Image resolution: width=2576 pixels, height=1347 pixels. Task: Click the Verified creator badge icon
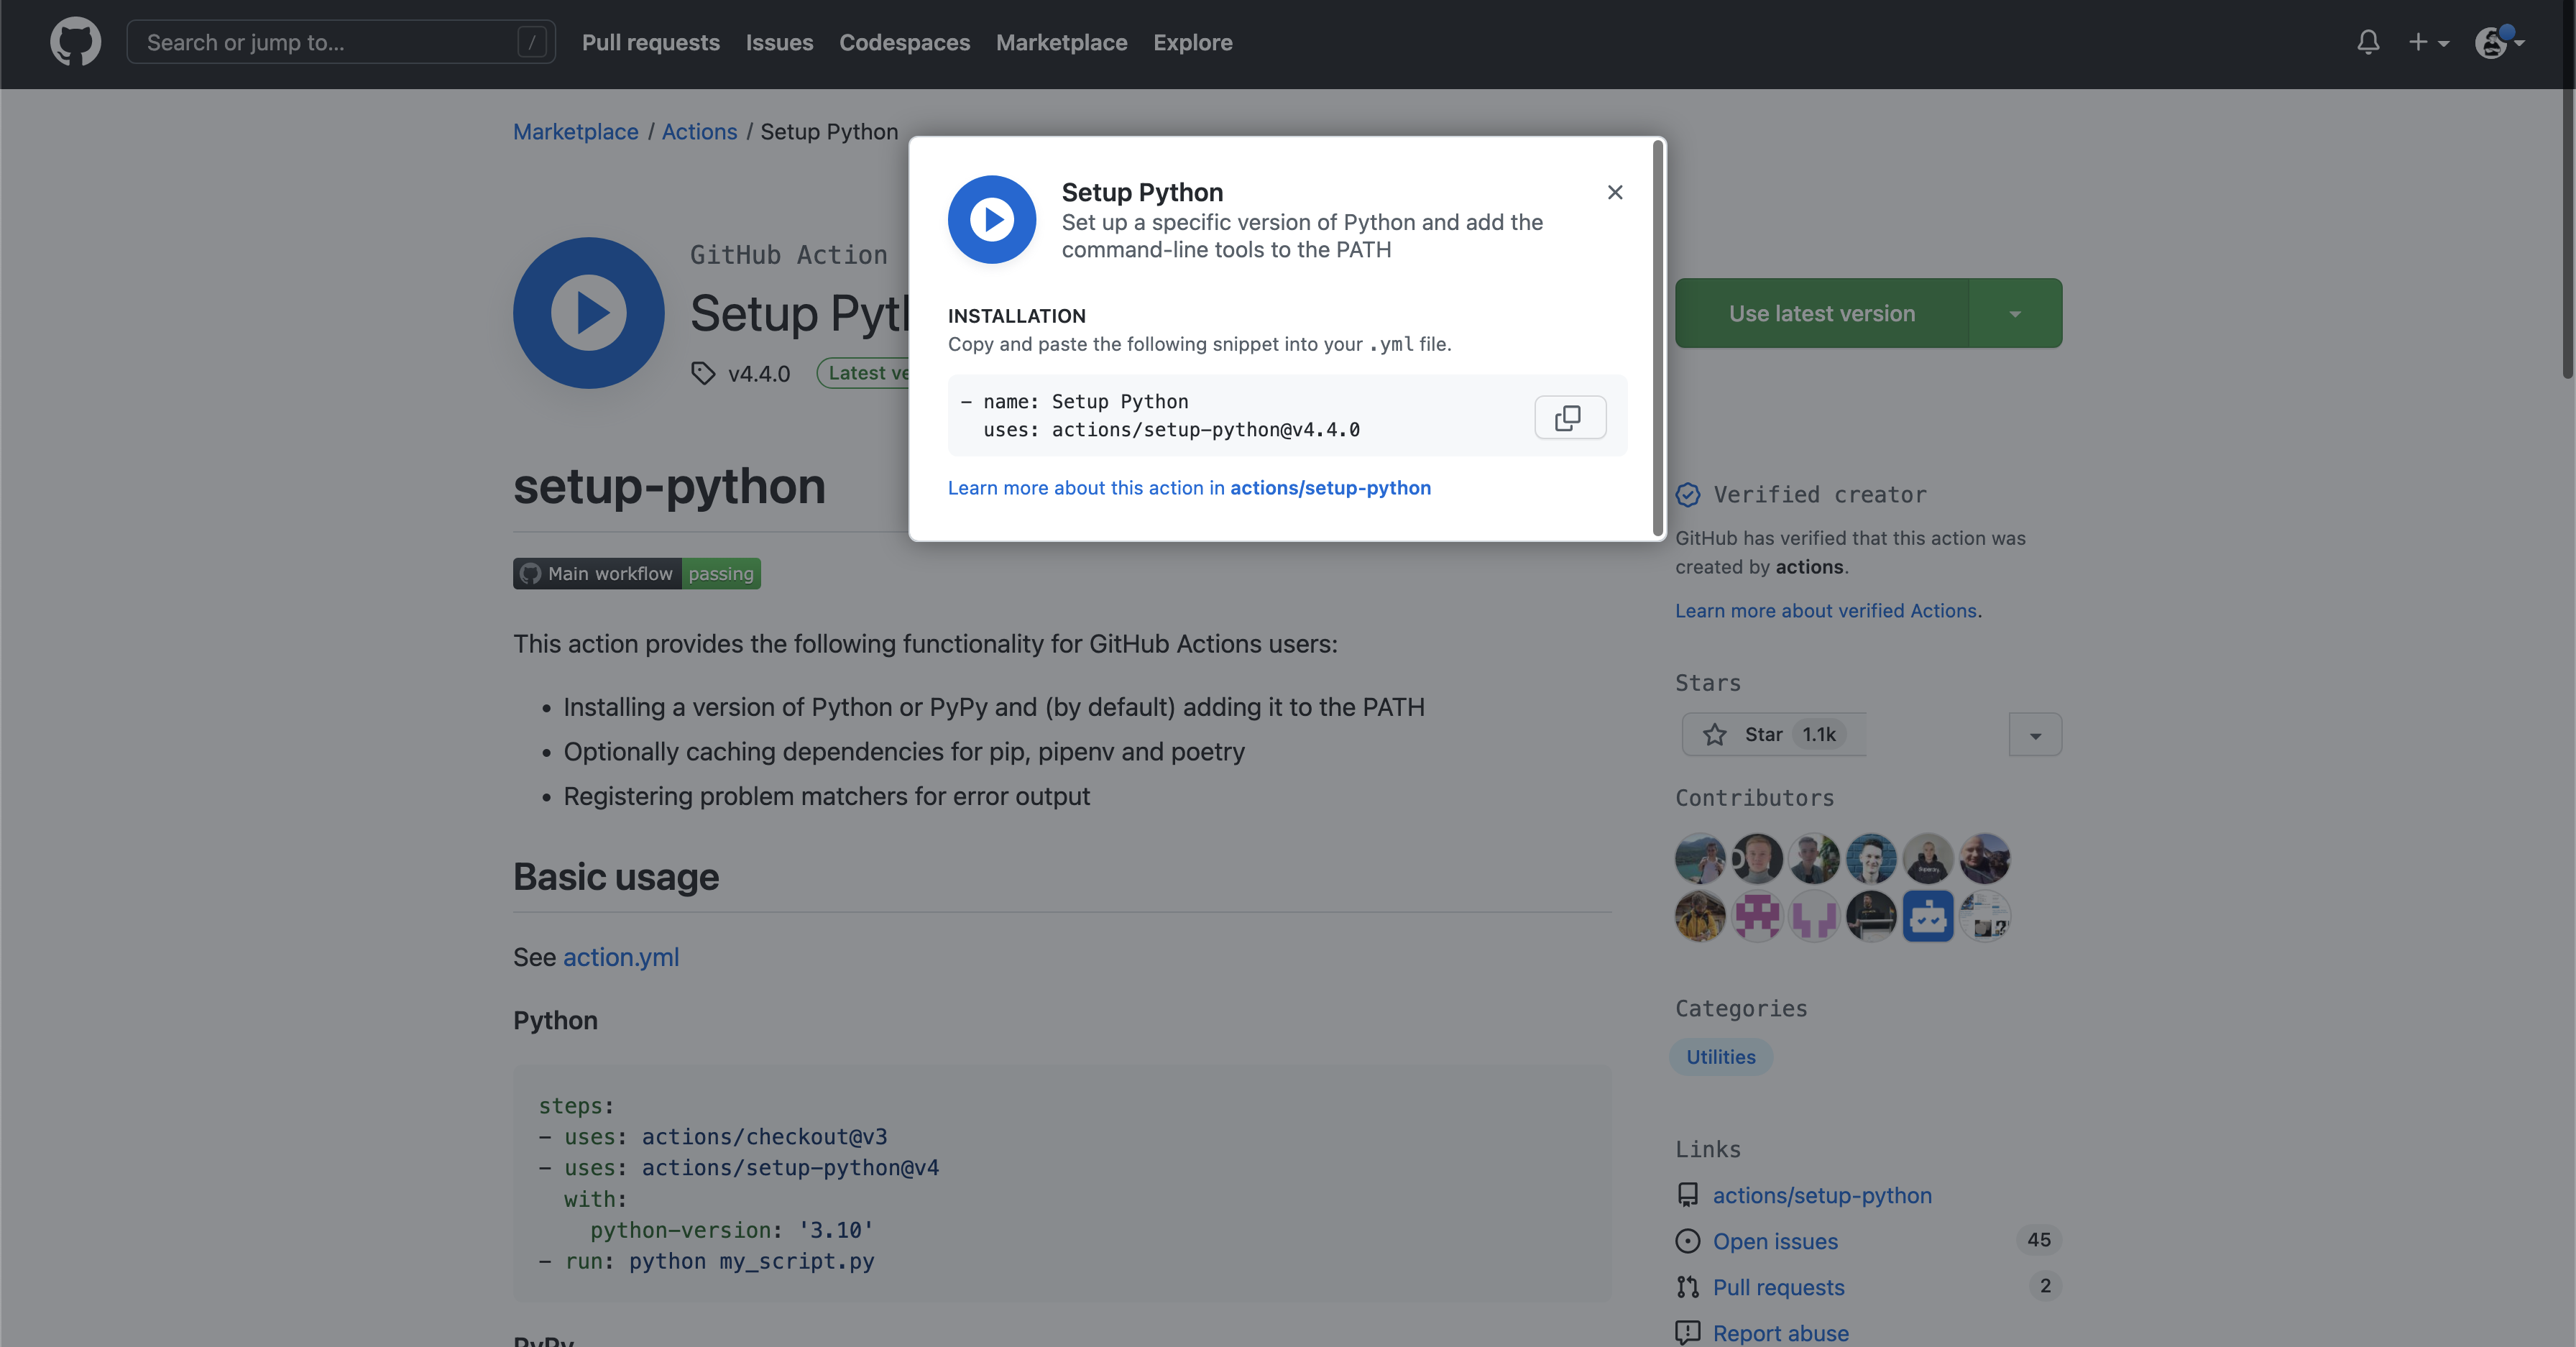pyautogui.click(x=1688, y=495)
